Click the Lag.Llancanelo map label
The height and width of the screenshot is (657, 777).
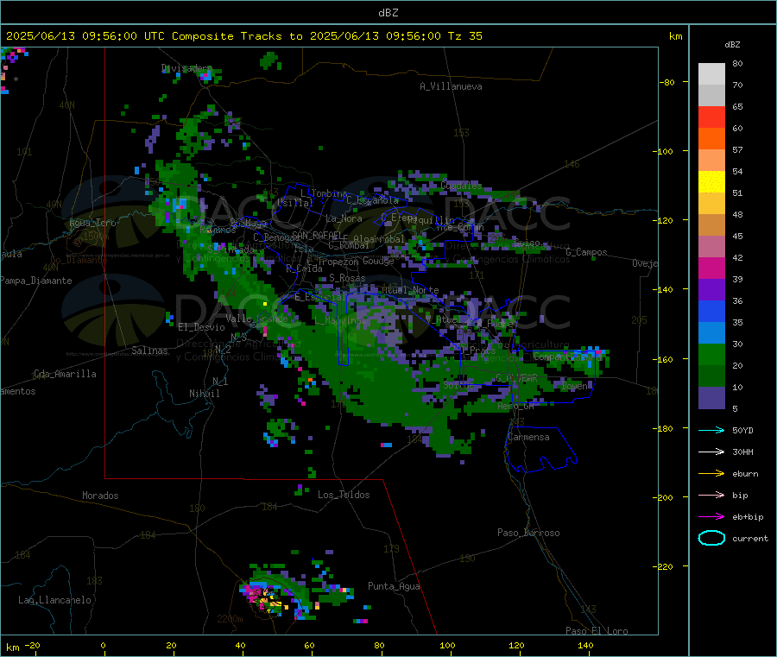pos(55,600)
